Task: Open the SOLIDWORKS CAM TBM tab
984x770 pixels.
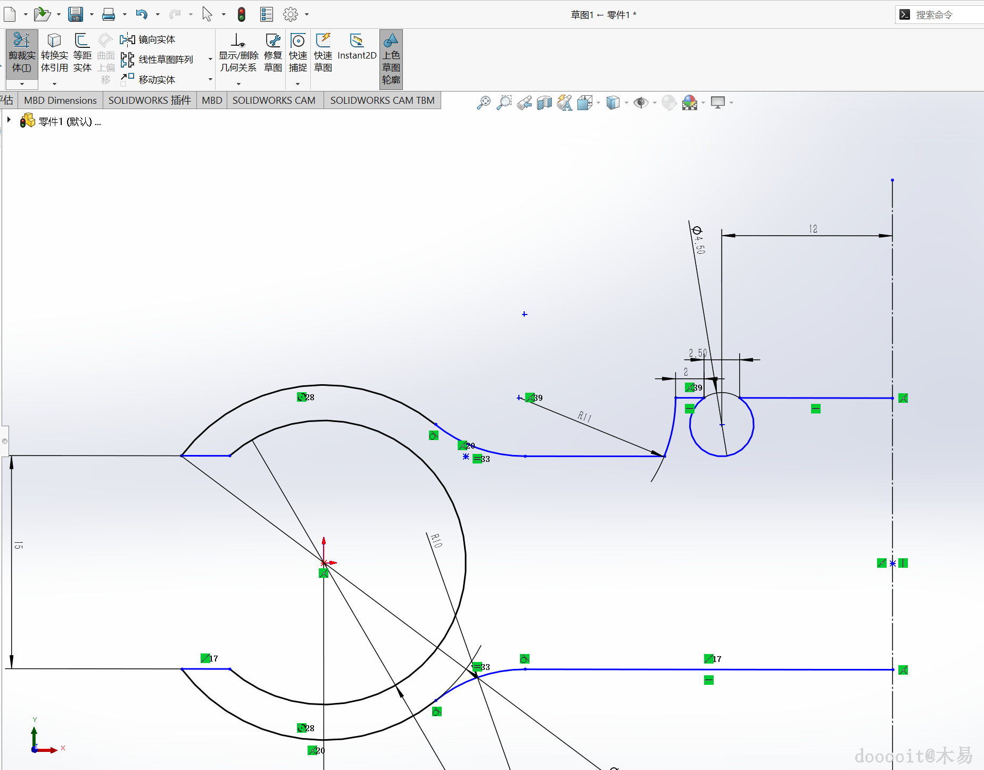Action: point(382,101)
